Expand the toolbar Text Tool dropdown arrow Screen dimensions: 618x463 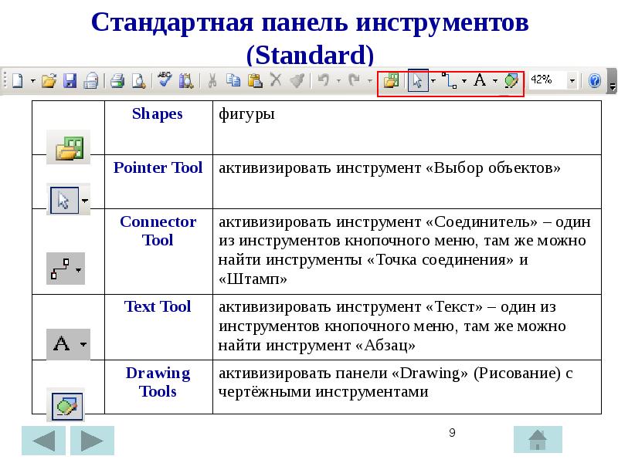click(x=495, y=81)
